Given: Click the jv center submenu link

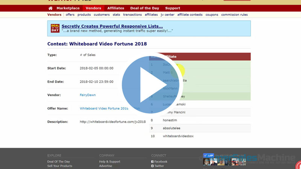Looking at the screenshot, I should point(167,15).
